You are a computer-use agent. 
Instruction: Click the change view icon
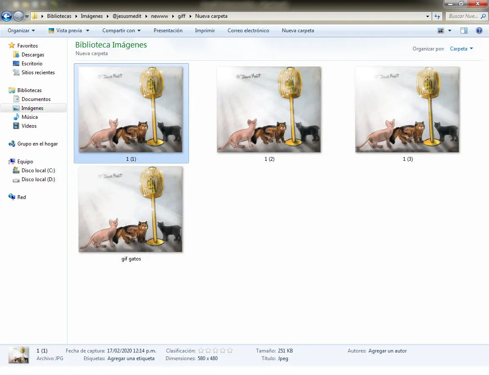point(441,31)
